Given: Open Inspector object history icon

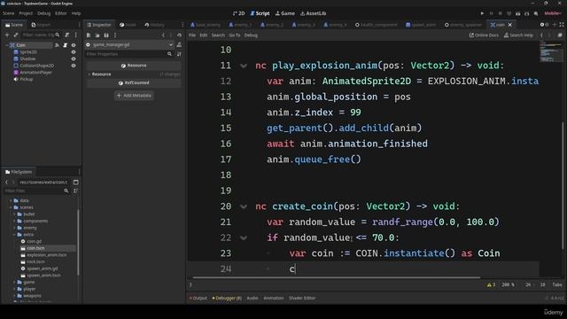Looking at the screenshot, I should (x=179, y=35).
